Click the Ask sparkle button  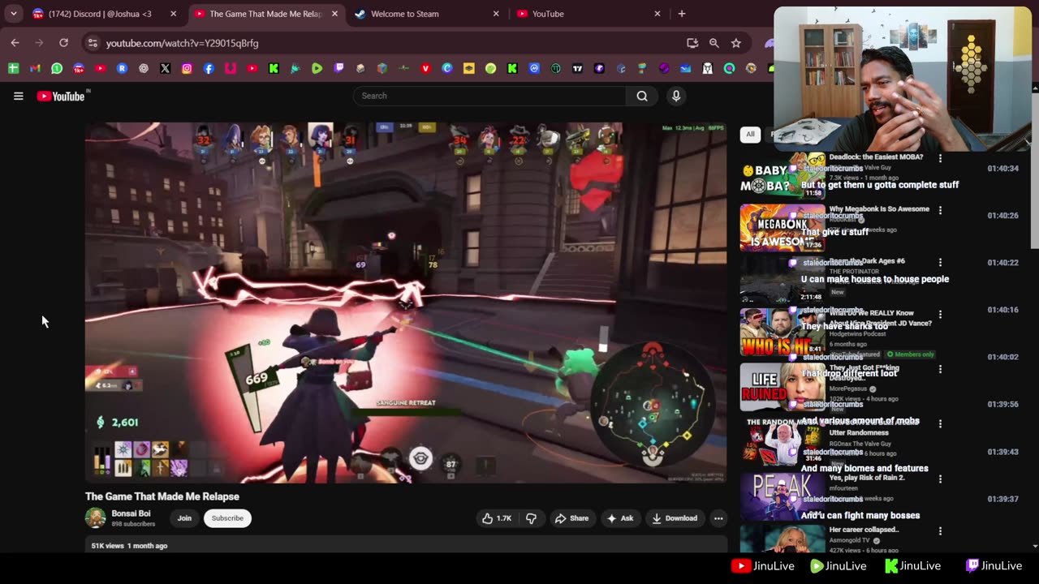[x=619, y=518]
